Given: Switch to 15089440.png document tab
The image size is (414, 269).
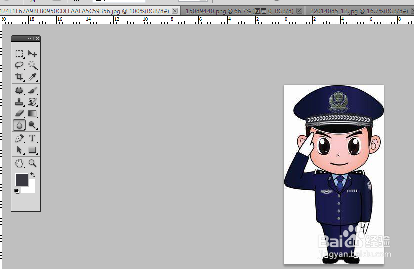Looking at the screenshot, I should pos(240,11).
